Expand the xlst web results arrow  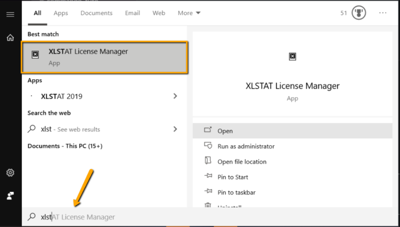pos(175,129)
